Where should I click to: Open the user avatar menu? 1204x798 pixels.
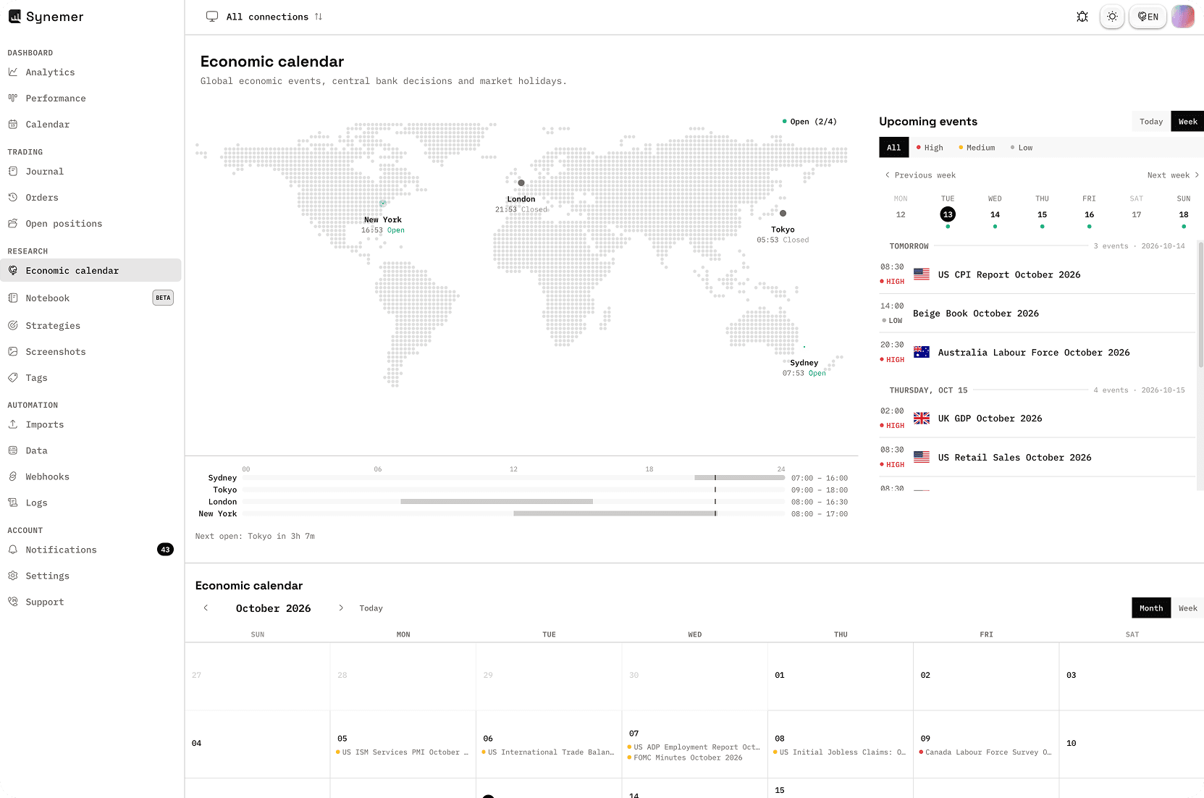coord(1183,17)
